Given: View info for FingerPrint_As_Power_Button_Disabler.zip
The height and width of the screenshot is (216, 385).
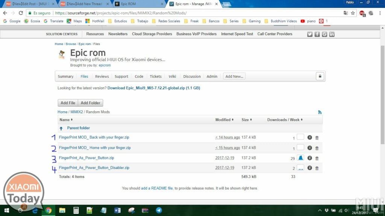Looking at the screenshot, I should pyautogui.click(x=310, y=168).
